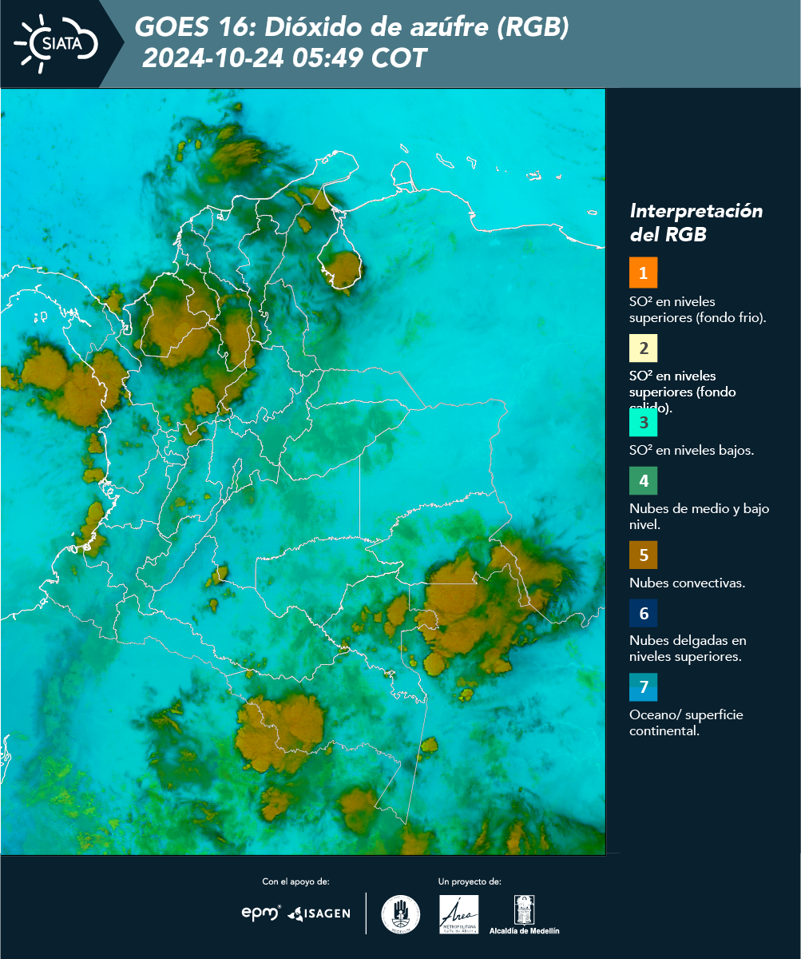This screenshot has height=959, width=801.
Task: Click 'Un proyecto de:' text
Action: pyautogui.click(x=470, y=881)
